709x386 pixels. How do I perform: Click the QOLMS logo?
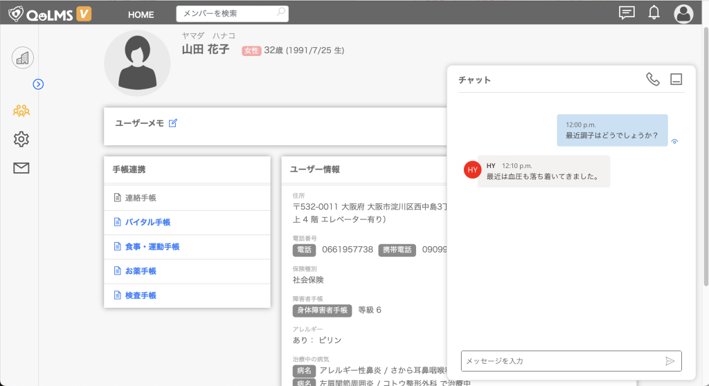tap(49, 13)
